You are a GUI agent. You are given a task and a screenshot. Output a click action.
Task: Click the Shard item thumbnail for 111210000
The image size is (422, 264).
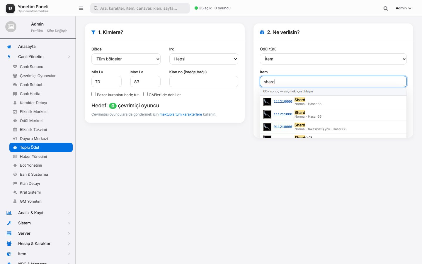tap(267, 102)
